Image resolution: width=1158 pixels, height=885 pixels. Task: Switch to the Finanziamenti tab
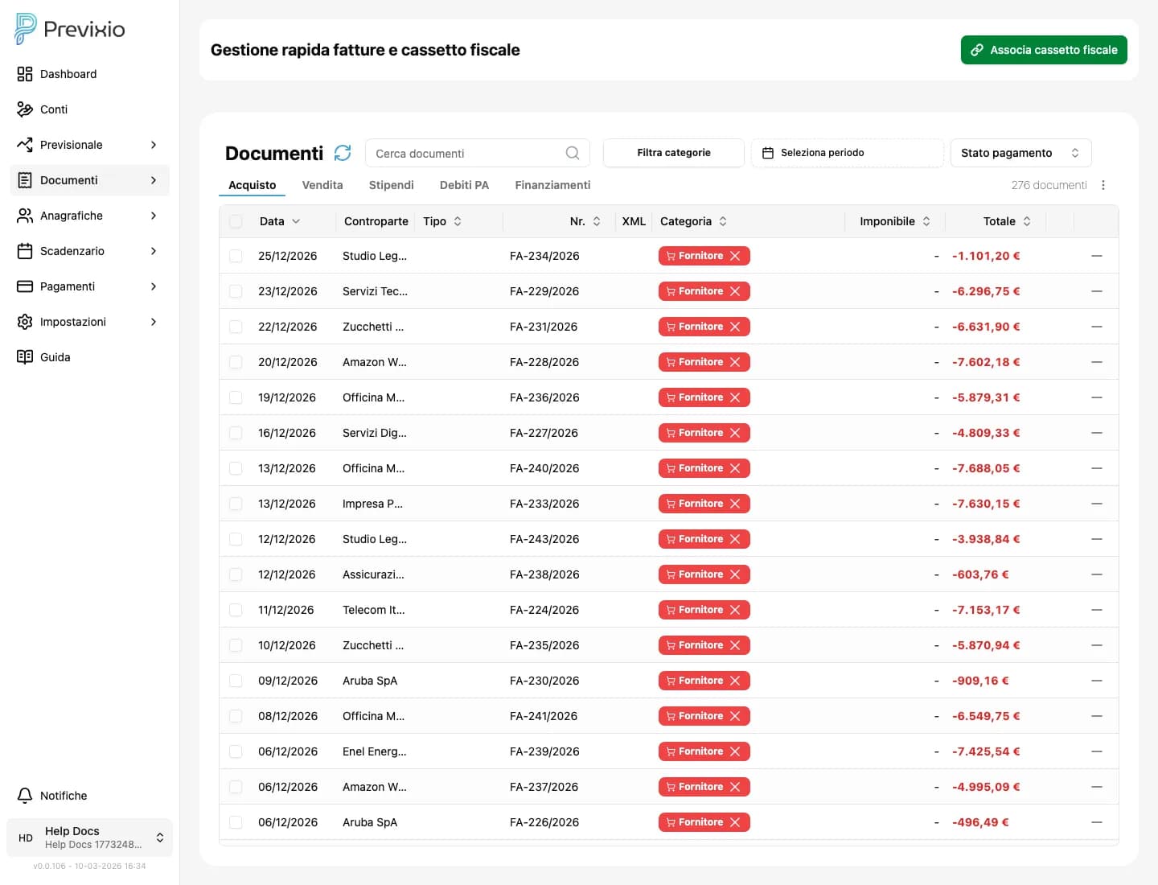552,185
